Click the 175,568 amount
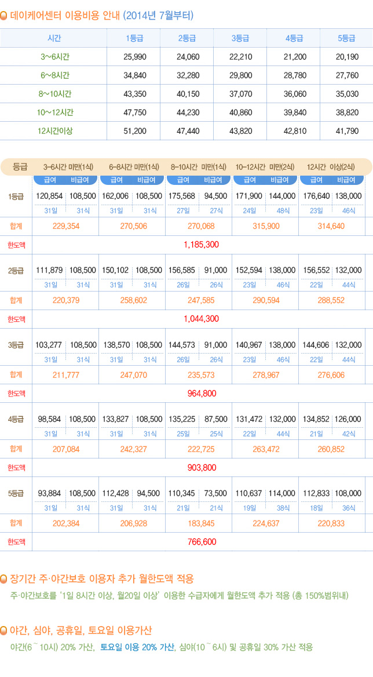This screenshot has width=373, height=677. pos(183,195)
